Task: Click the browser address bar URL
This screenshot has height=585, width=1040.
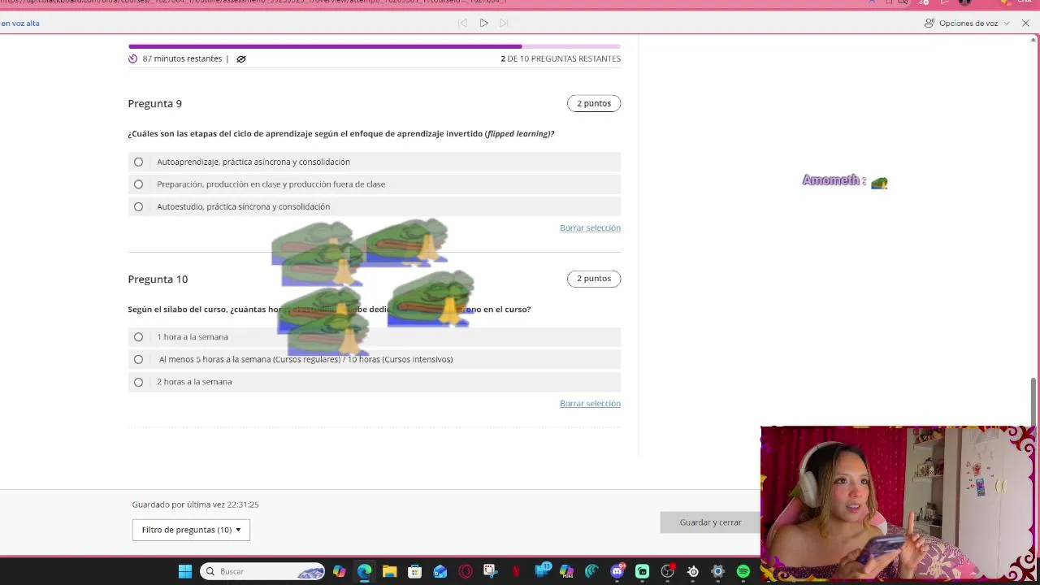Action: tap(252, 2)
